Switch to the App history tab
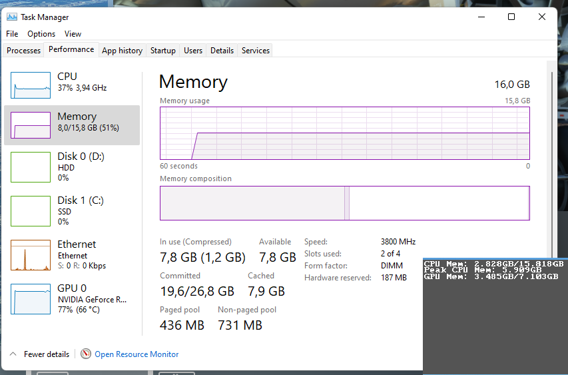Viewport: 568px width, 375px height. [x=122, y=51]
